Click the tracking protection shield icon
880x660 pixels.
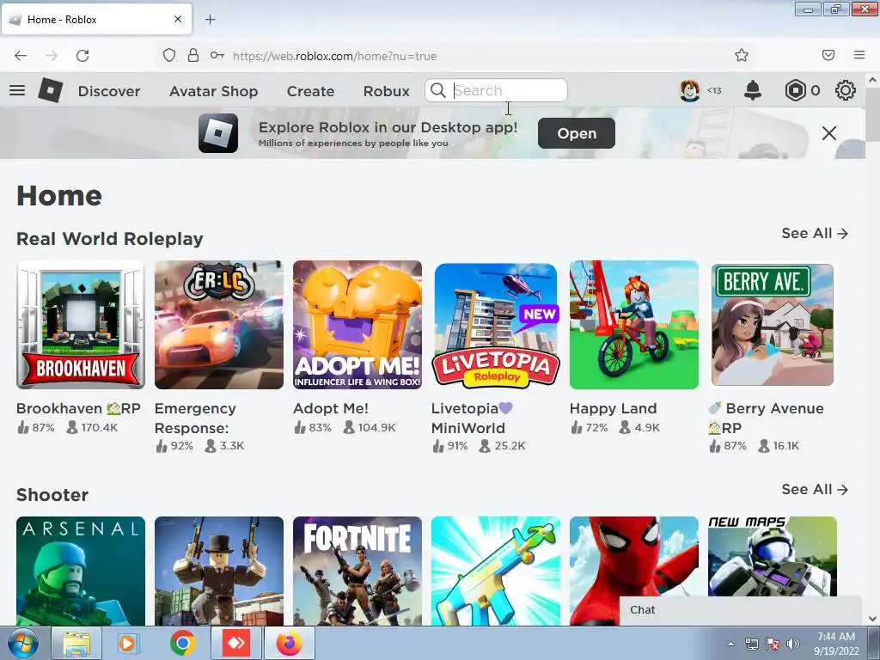tap(169, 55)
